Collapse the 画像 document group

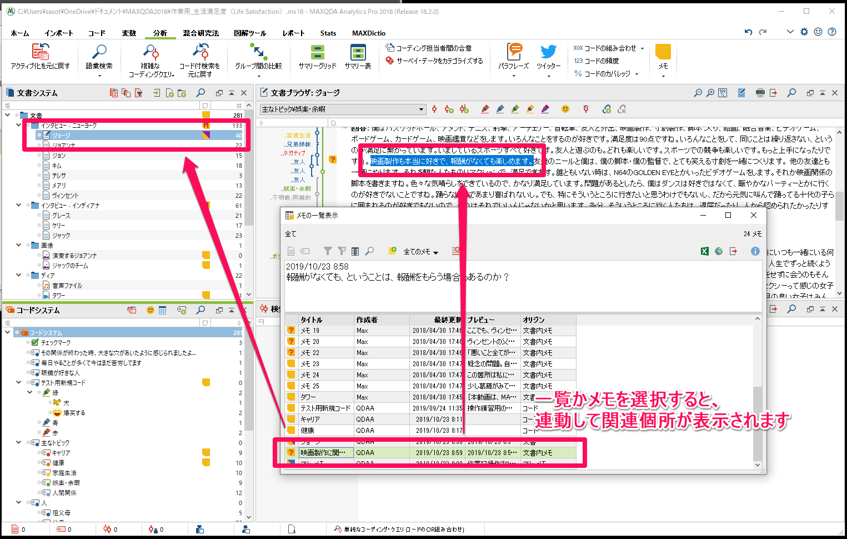tap(19, 246)
